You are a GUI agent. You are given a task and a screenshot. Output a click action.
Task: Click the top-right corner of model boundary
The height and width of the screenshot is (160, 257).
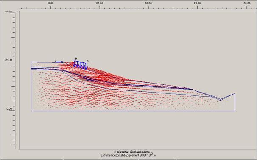click(235, 93)
